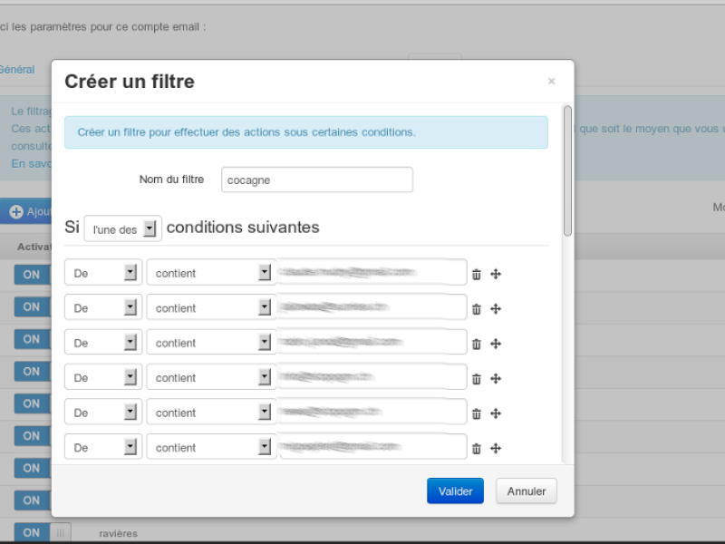Expand the De field selector in second condition
725x544 pixels.
point(103,307)
